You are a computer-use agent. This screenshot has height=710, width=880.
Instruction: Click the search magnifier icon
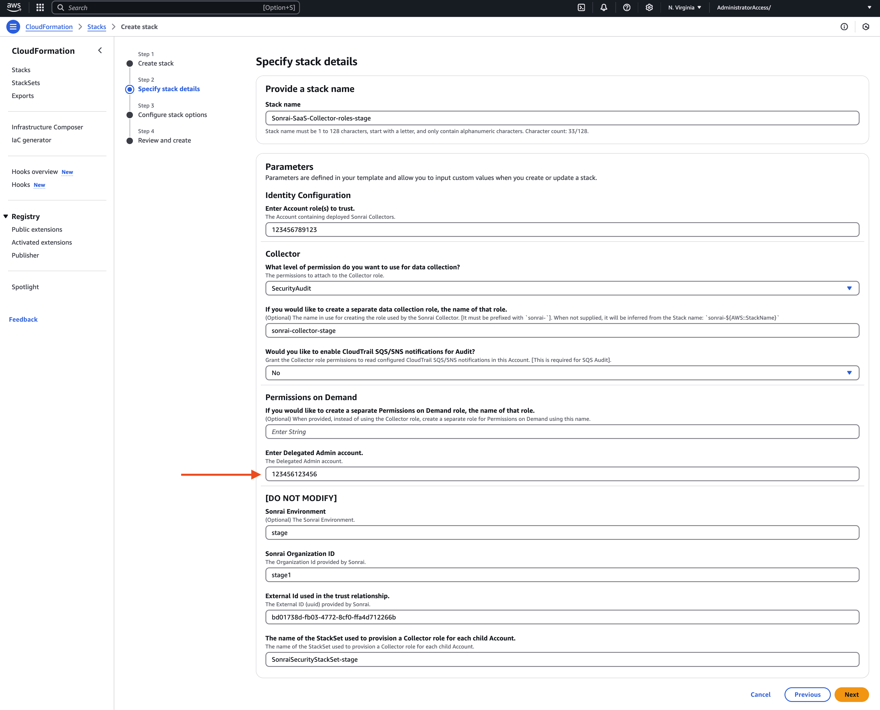click(61, 7)
